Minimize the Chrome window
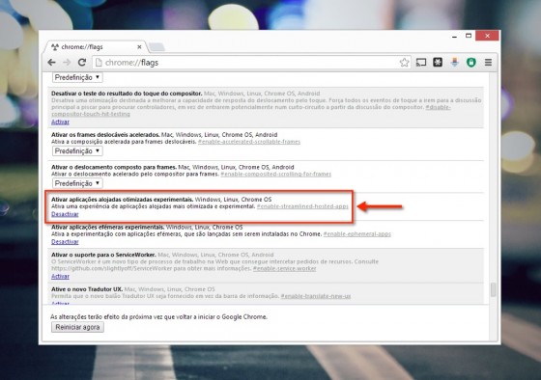Image resolution: width=541 pixels, height=380 pixels. [x=454, y=36]
